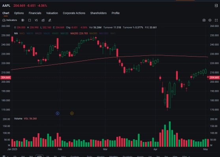Screen dimensions: 220x157
Task: Switch to Monthly candle interval
Action: click(114, 156)
